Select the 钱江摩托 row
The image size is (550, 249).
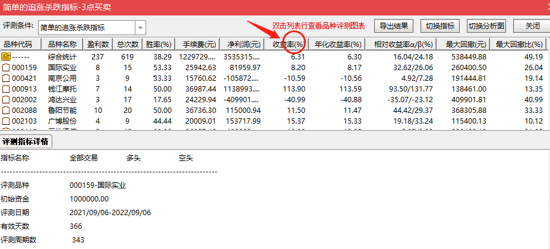[274, 89]
